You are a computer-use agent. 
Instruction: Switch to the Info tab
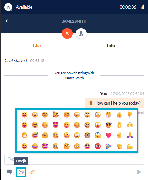(111, 45)
